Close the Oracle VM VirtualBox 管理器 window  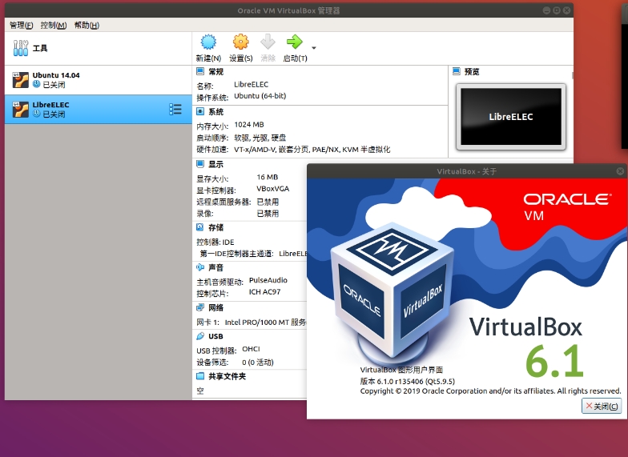(566, 10)
